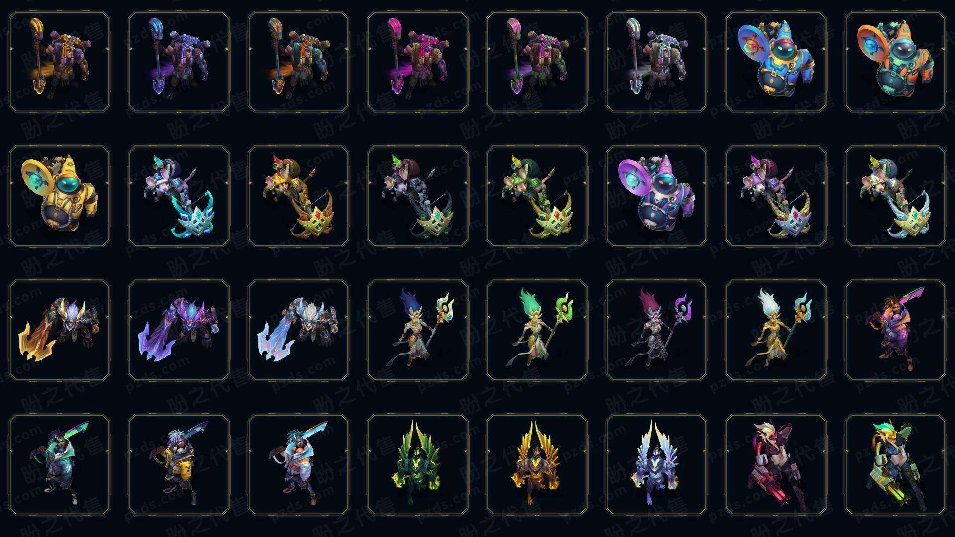Image resolution: width=955 pixels, height=537 pixels.
Task: Open the purple jacket Ekko skin tile
Action: point(895,330)
